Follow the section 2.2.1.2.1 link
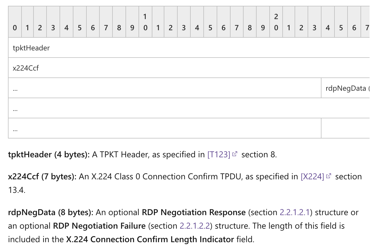The width and height of the screenshot is (385, 252). (295, 212)
